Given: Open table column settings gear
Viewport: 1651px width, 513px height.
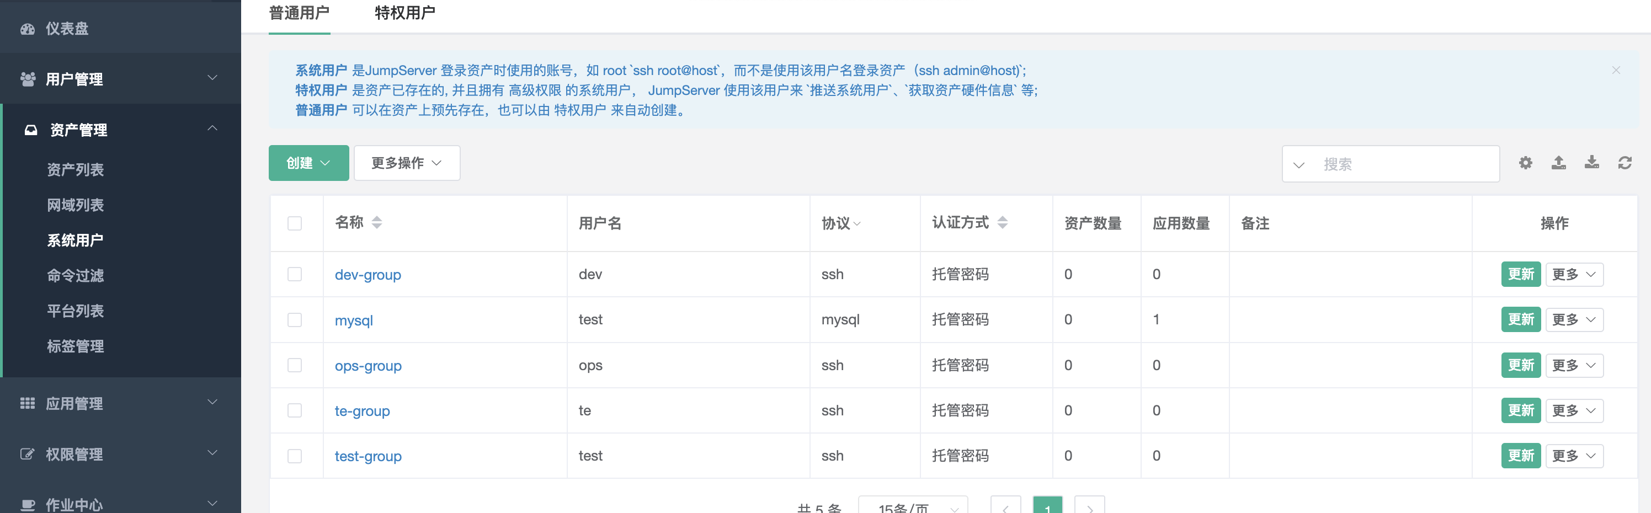Looking at the screenshot, I should coord(1525,163).
